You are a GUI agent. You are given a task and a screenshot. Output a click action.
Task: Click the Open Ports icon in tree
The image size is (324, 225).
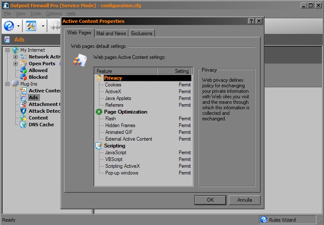pyautogui.click(x=23, y=64)
